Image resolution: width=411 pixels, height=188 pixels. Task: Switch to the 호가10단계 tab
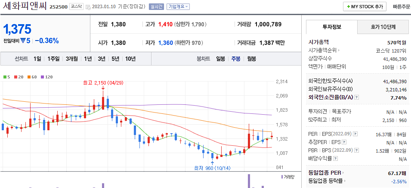pyautogui.click(x=383, y=27)
